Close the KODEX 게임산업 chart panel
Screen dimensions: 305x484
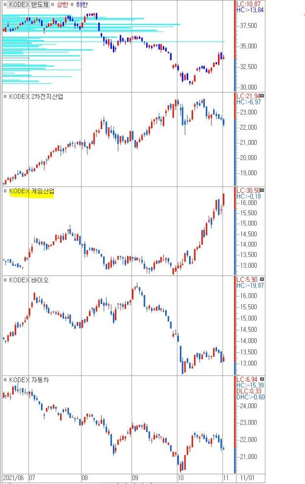pos(262,190)
